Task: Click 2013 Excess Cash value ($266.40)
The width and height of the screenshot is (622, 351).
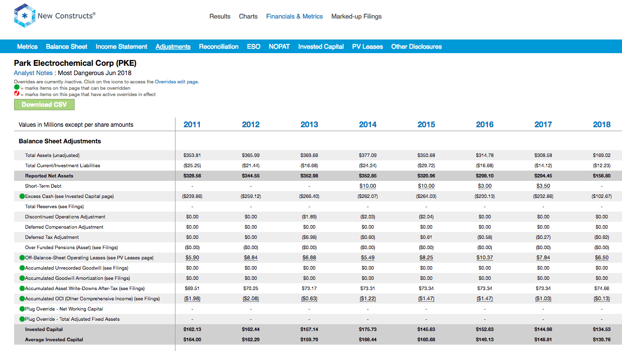Action: [309, 196]
